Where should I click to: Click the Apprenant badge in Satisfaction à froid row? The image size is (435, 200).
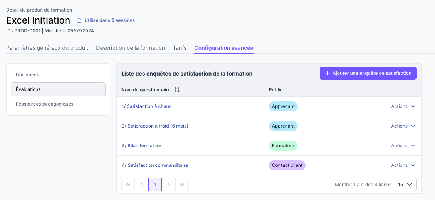tap(283, 126)
